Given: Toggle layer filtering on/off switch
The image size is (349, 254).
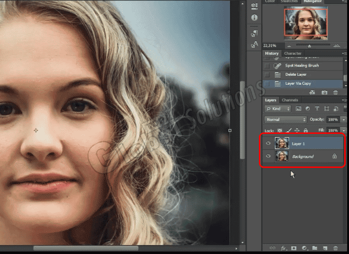Looking at the screenshot, I should tap(346, 109).
